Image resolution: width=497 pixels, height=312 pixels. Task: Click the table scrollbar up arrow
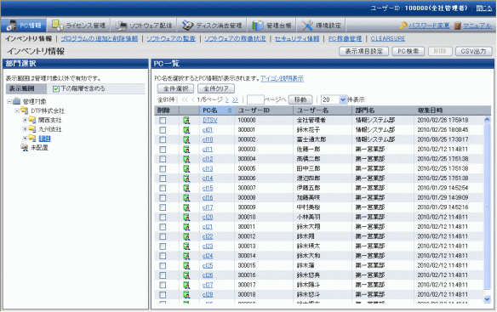[487, 119]
